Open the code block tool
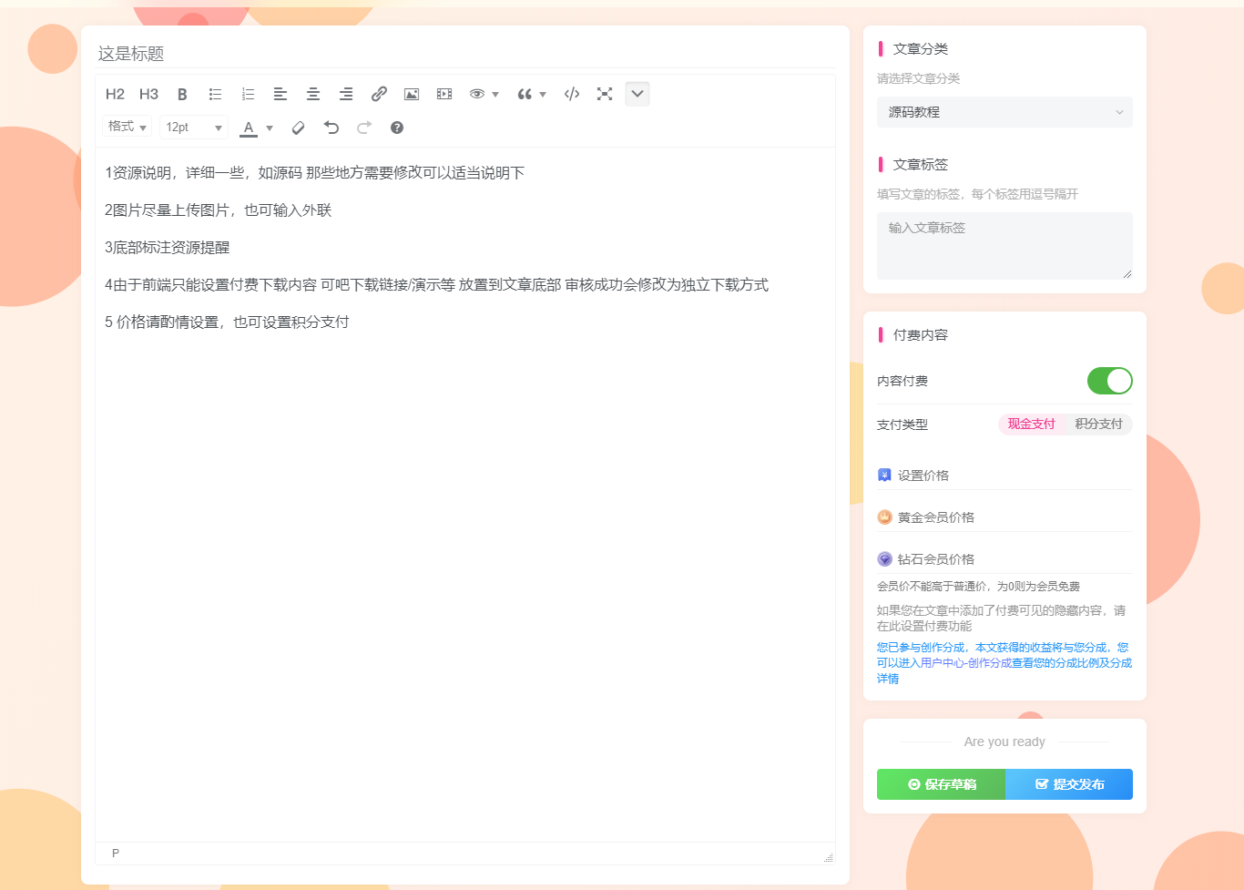 click(571, 94)
